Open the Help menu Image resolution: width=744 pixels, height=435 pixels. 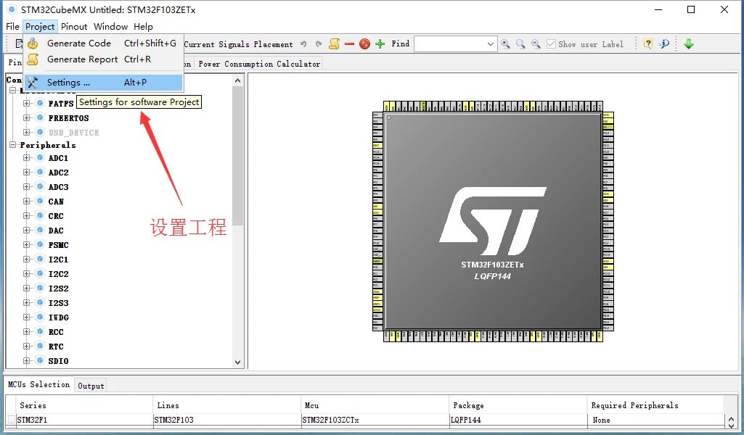tap(143, 27)
